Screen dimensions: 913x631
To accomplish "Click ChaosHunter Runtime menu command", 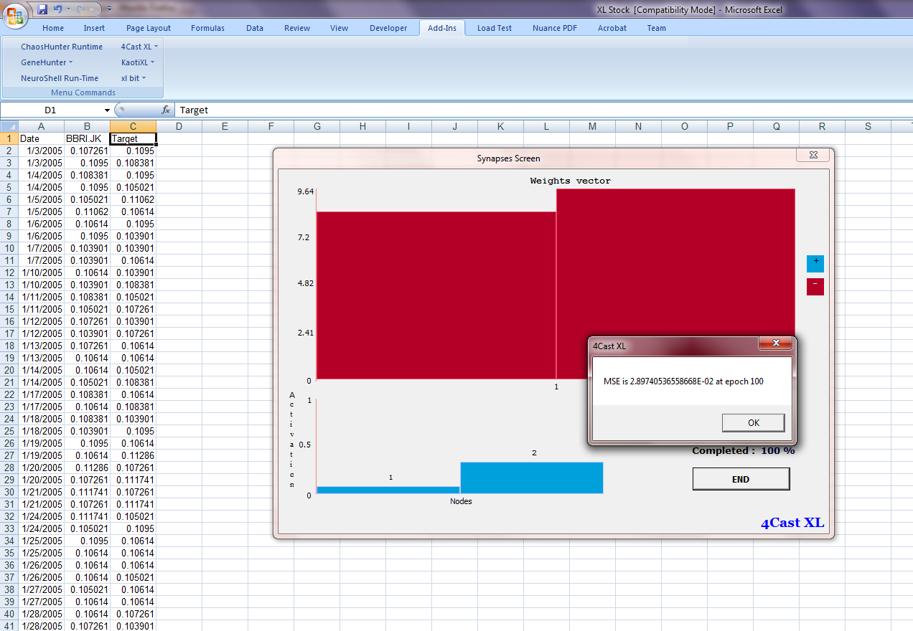I will (62, 47).
